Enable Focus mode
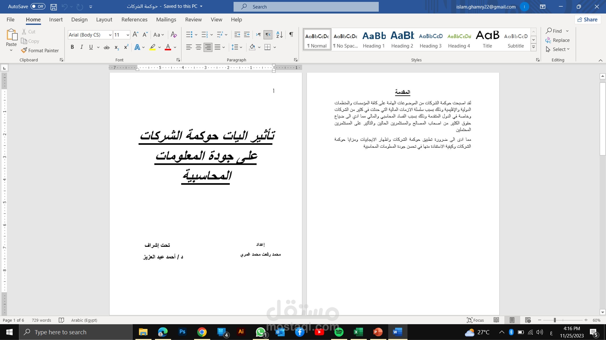The image size is (606, 340). pos(475,320)
